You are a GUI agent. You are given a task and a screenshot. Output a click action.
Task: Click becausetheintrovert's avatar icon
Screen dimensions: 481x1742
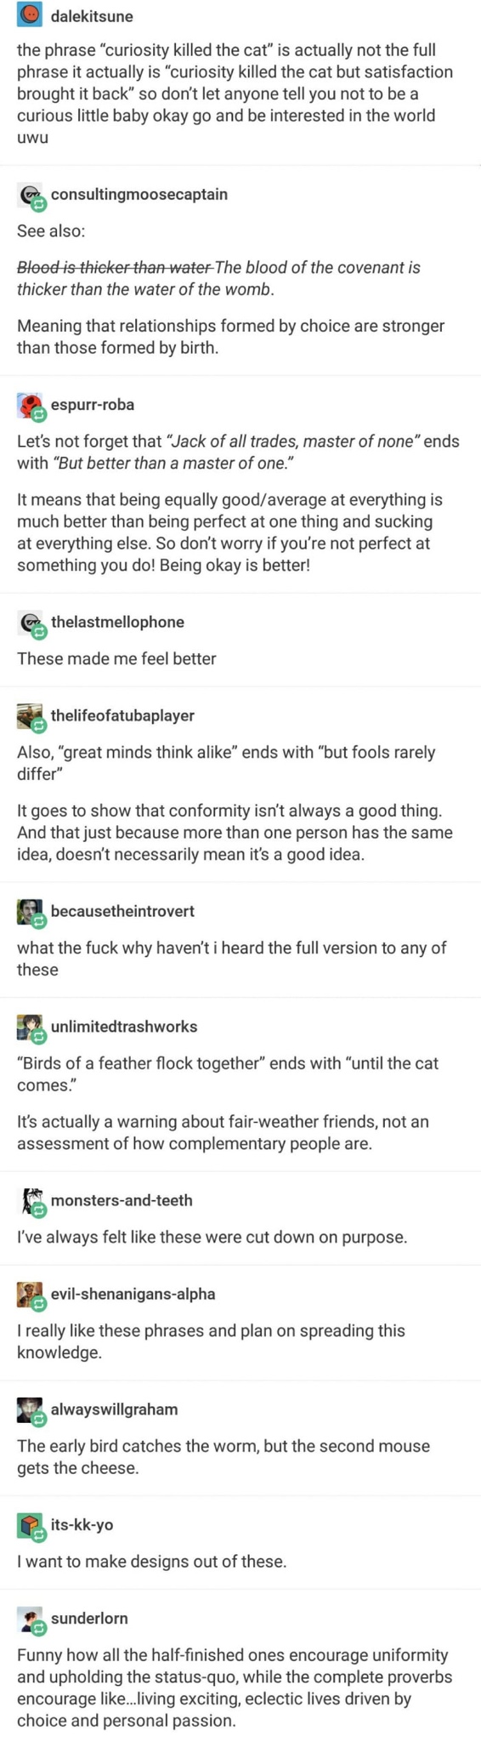(x=31, y=913)
